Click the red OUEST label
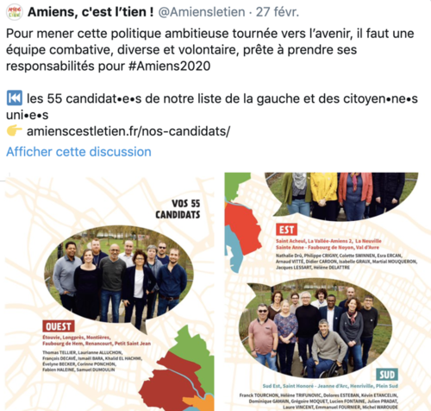Screen dimensions: 431x411 59,326
